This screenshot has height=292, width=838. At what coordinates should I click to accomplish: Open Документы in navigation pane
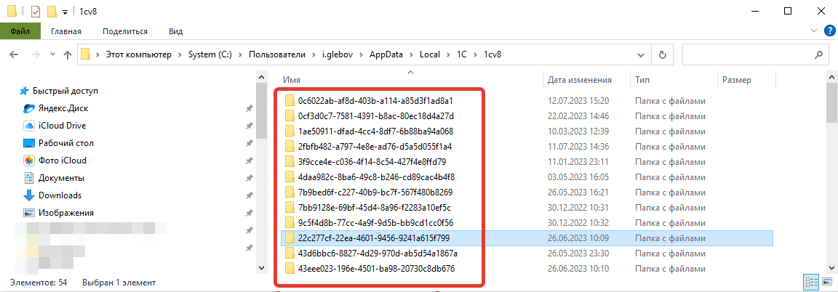[x=61, y=178]
